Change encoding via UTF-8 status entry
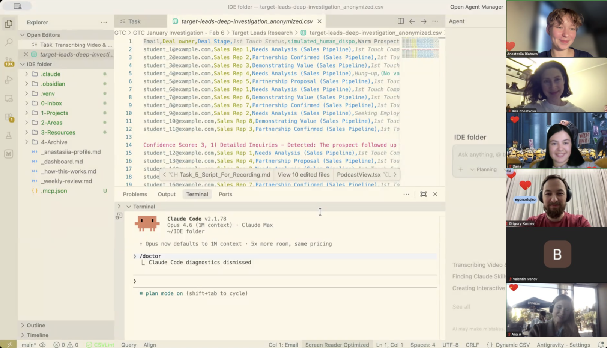607x348 pixels. tap(450, 345)
